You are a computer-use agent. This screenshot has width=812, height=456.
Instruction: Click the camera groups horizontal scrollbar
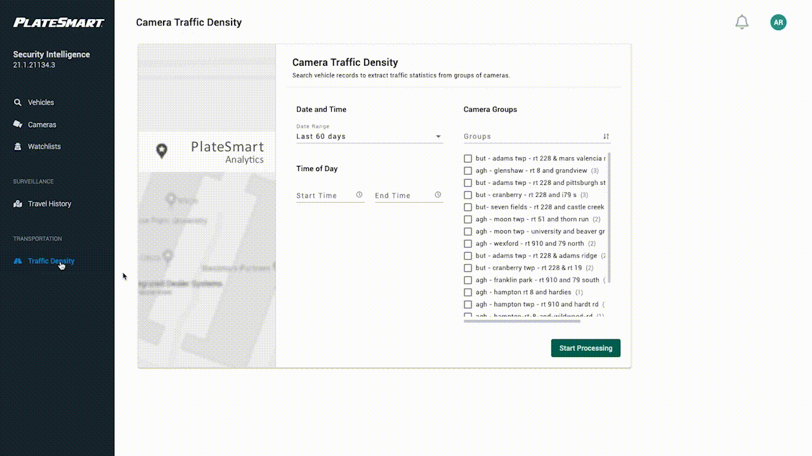[522, 321]
